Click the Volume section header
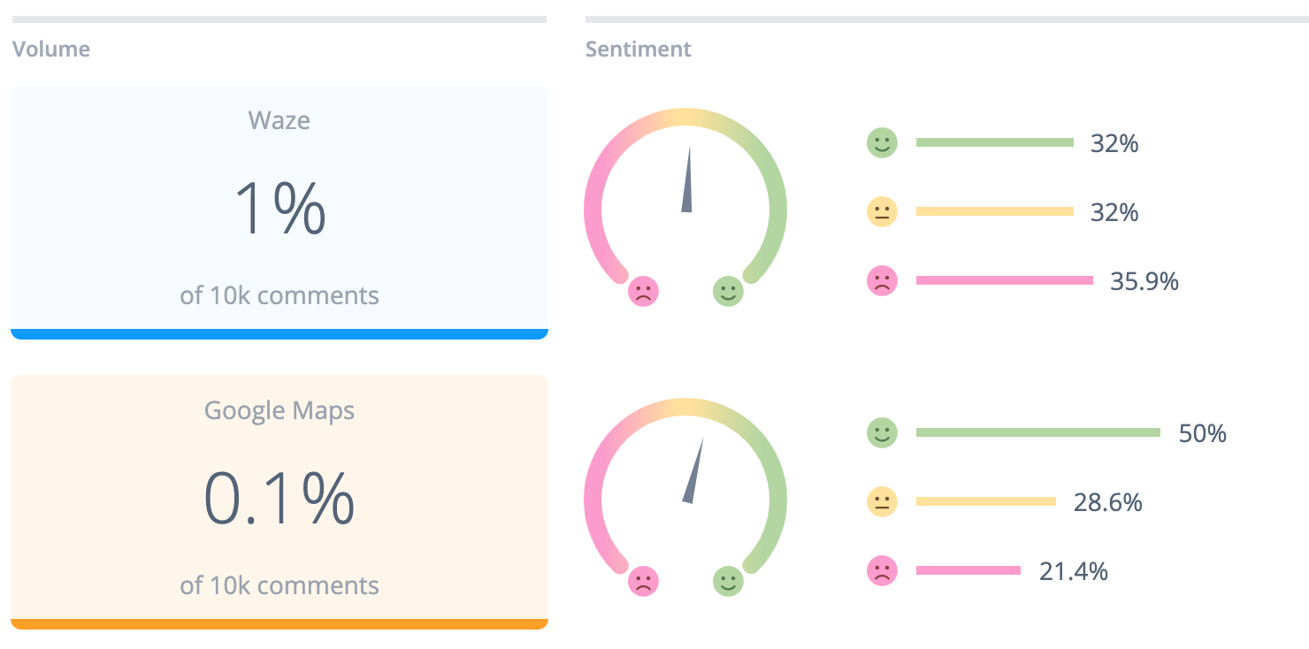The width and height of the screenshot is (1309, 649). tap(51, 50)
